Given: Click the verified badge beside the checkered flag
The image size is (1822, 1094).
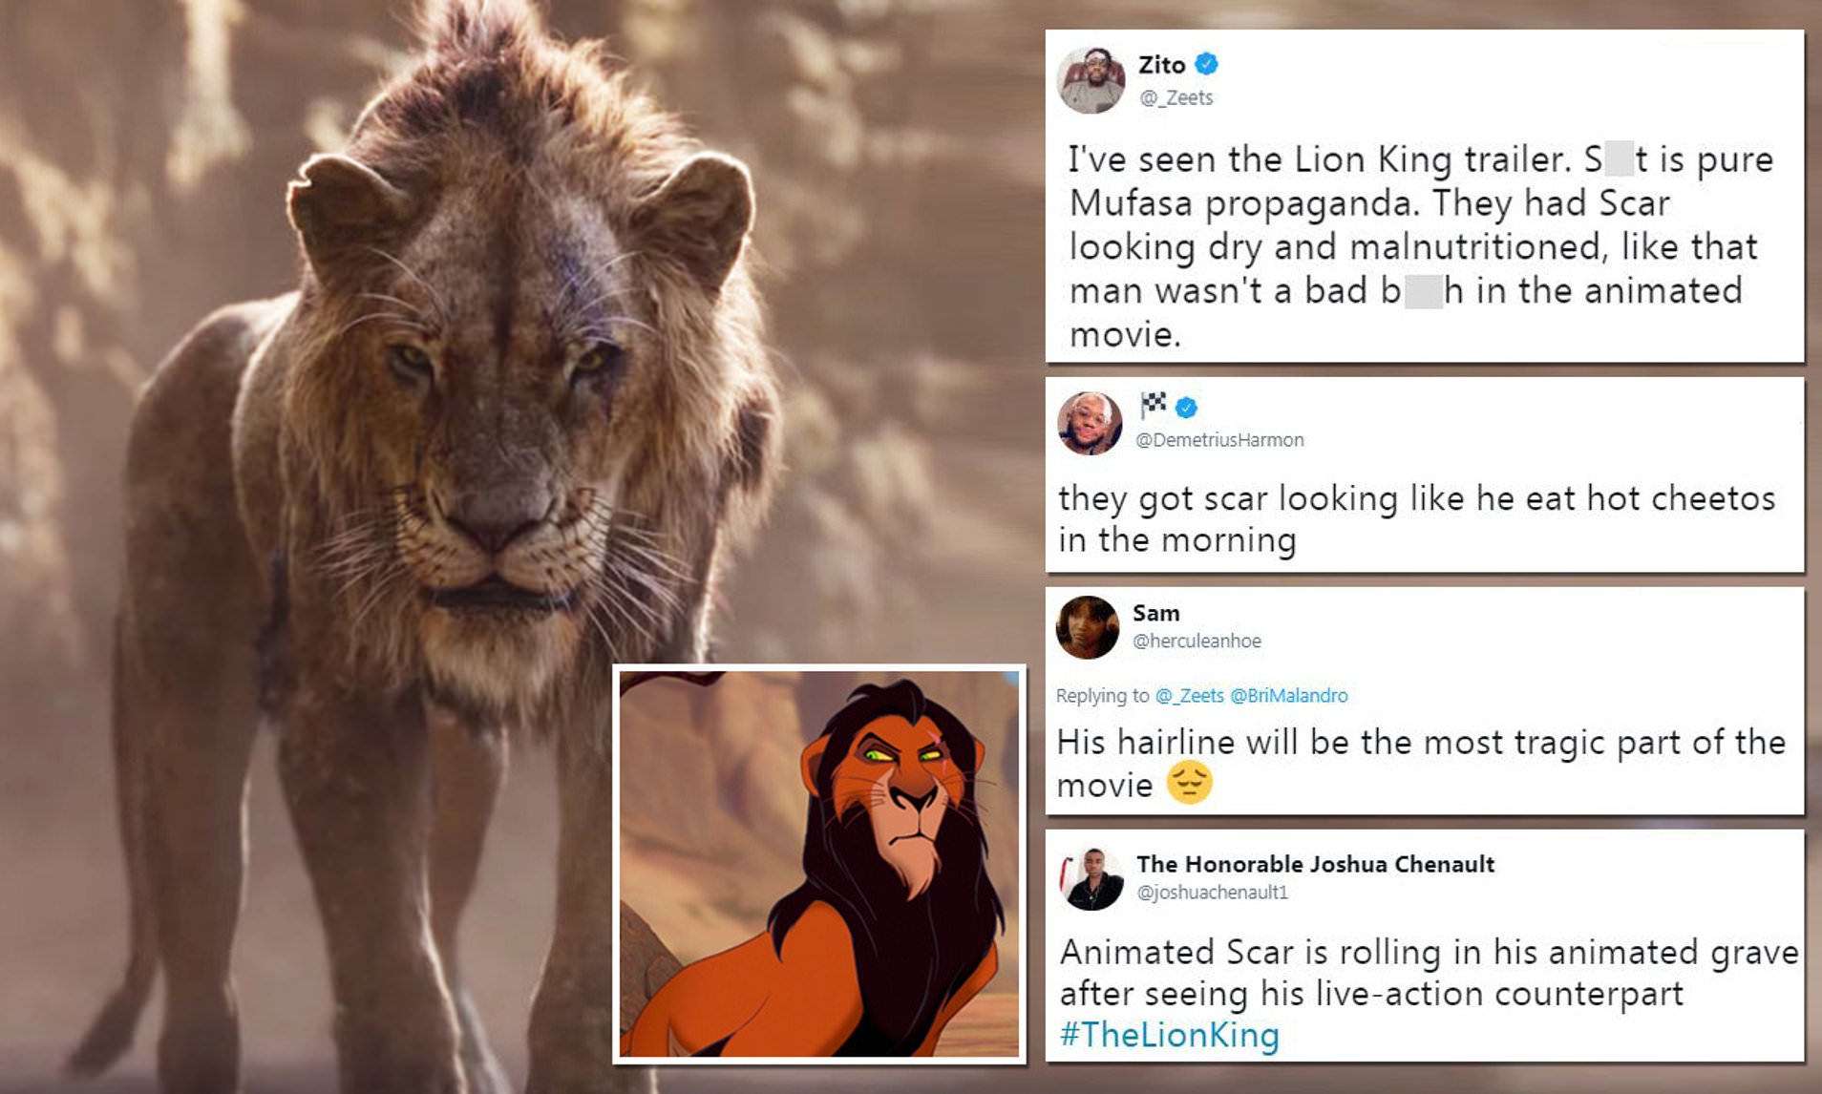Looking at the screenshot, I should (1186, 408).
